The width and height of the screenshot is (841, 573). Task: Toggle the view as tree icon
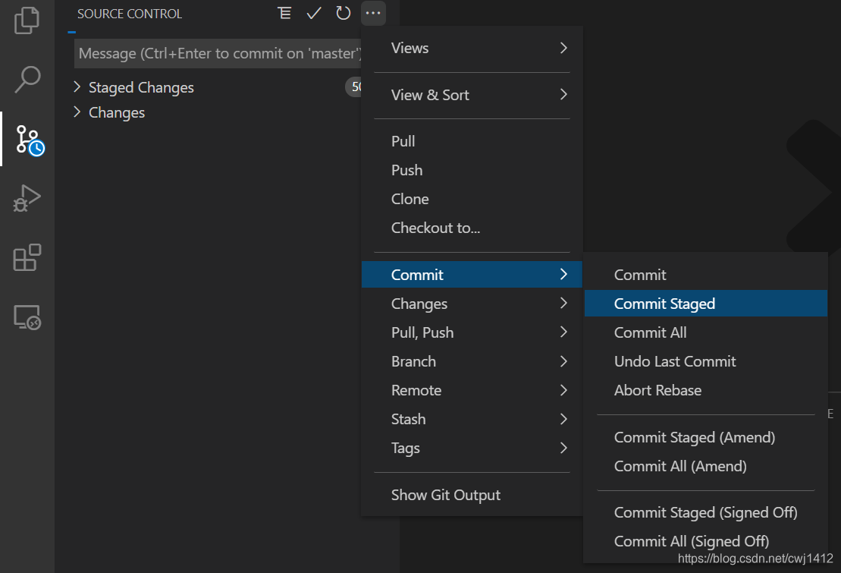pos(284,13)
